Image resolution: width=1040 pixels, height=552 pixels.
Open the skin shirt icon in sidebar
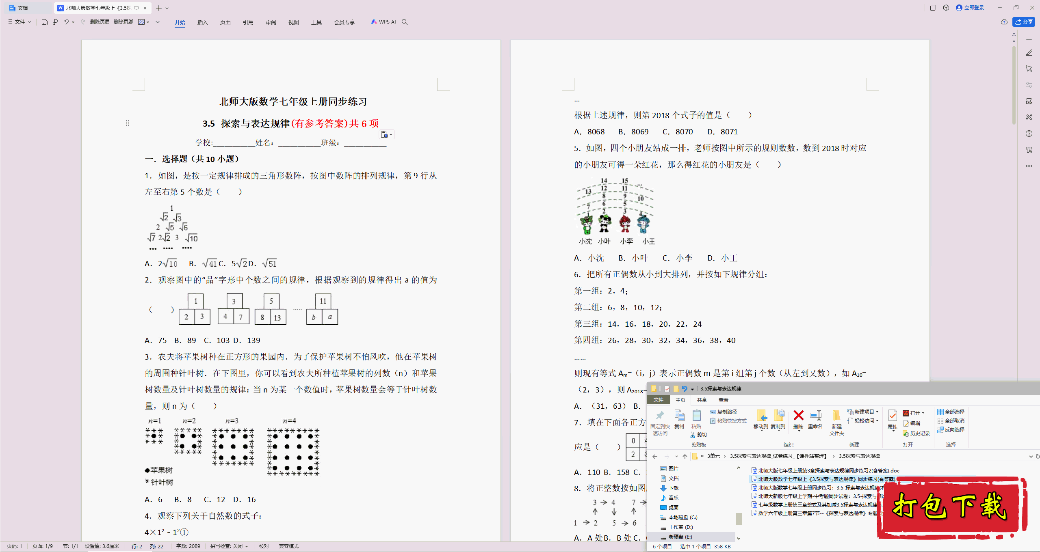coord(1029,150)
